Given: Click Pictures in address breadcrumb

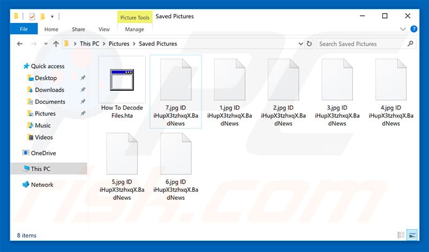Looking at the screenshot, I should (x=119, y=44).
